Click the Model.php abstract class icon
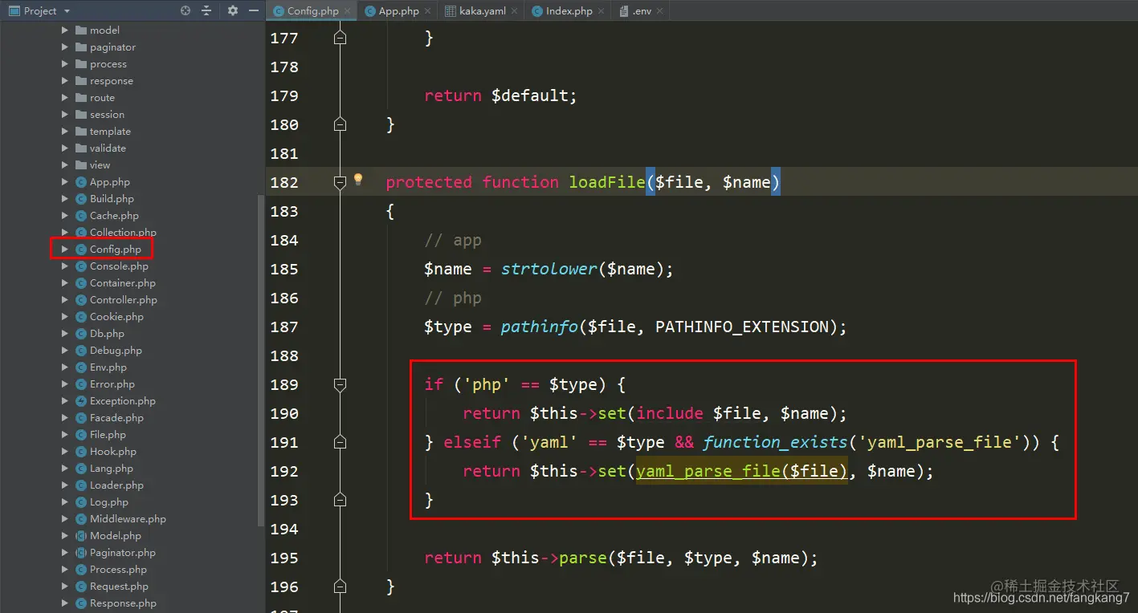The height and width of the screenshot is (613, 1138). tap(81, 536)
